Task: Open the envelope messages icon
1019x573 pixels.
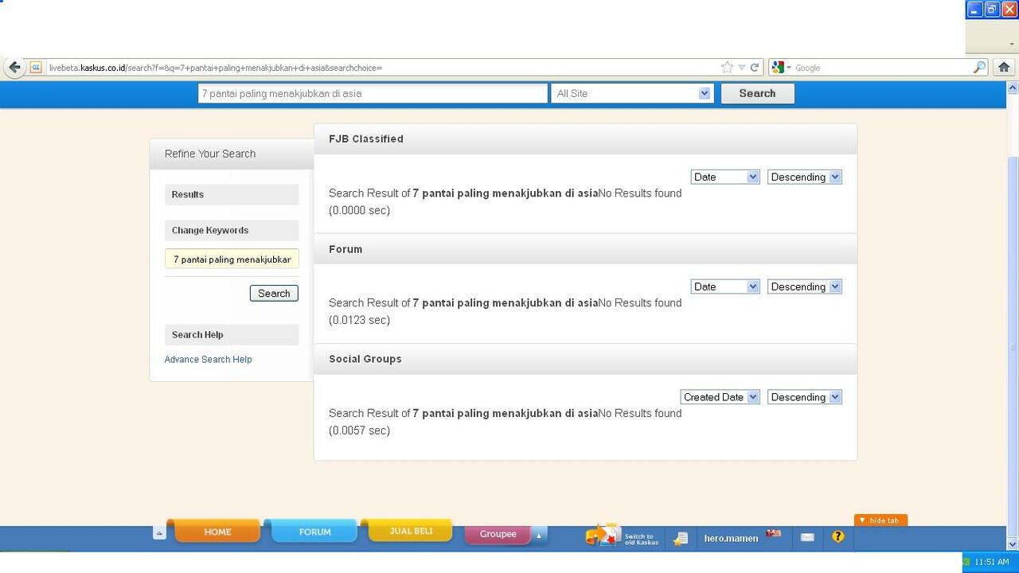Action: [x=807, y=537]
